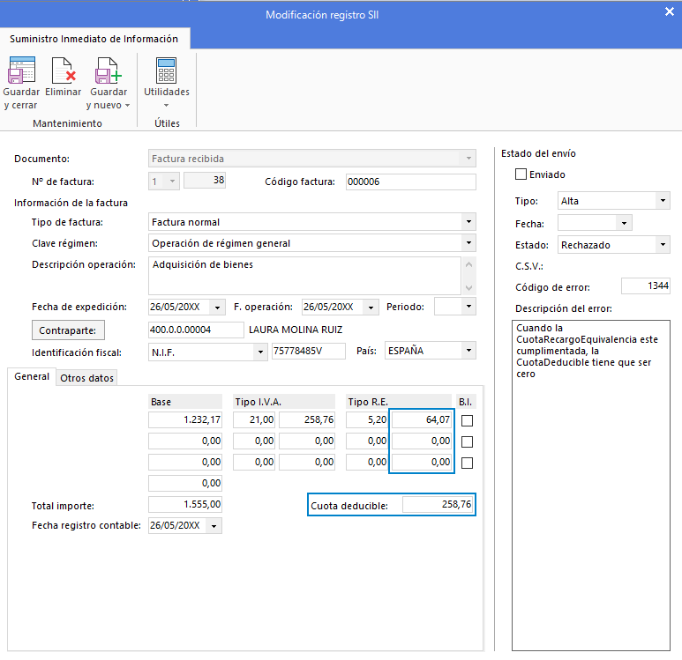This screenshot has height=660, width=682.
Task: Click the Guardar y nuevo icon
Action: (x=109, y=70)
